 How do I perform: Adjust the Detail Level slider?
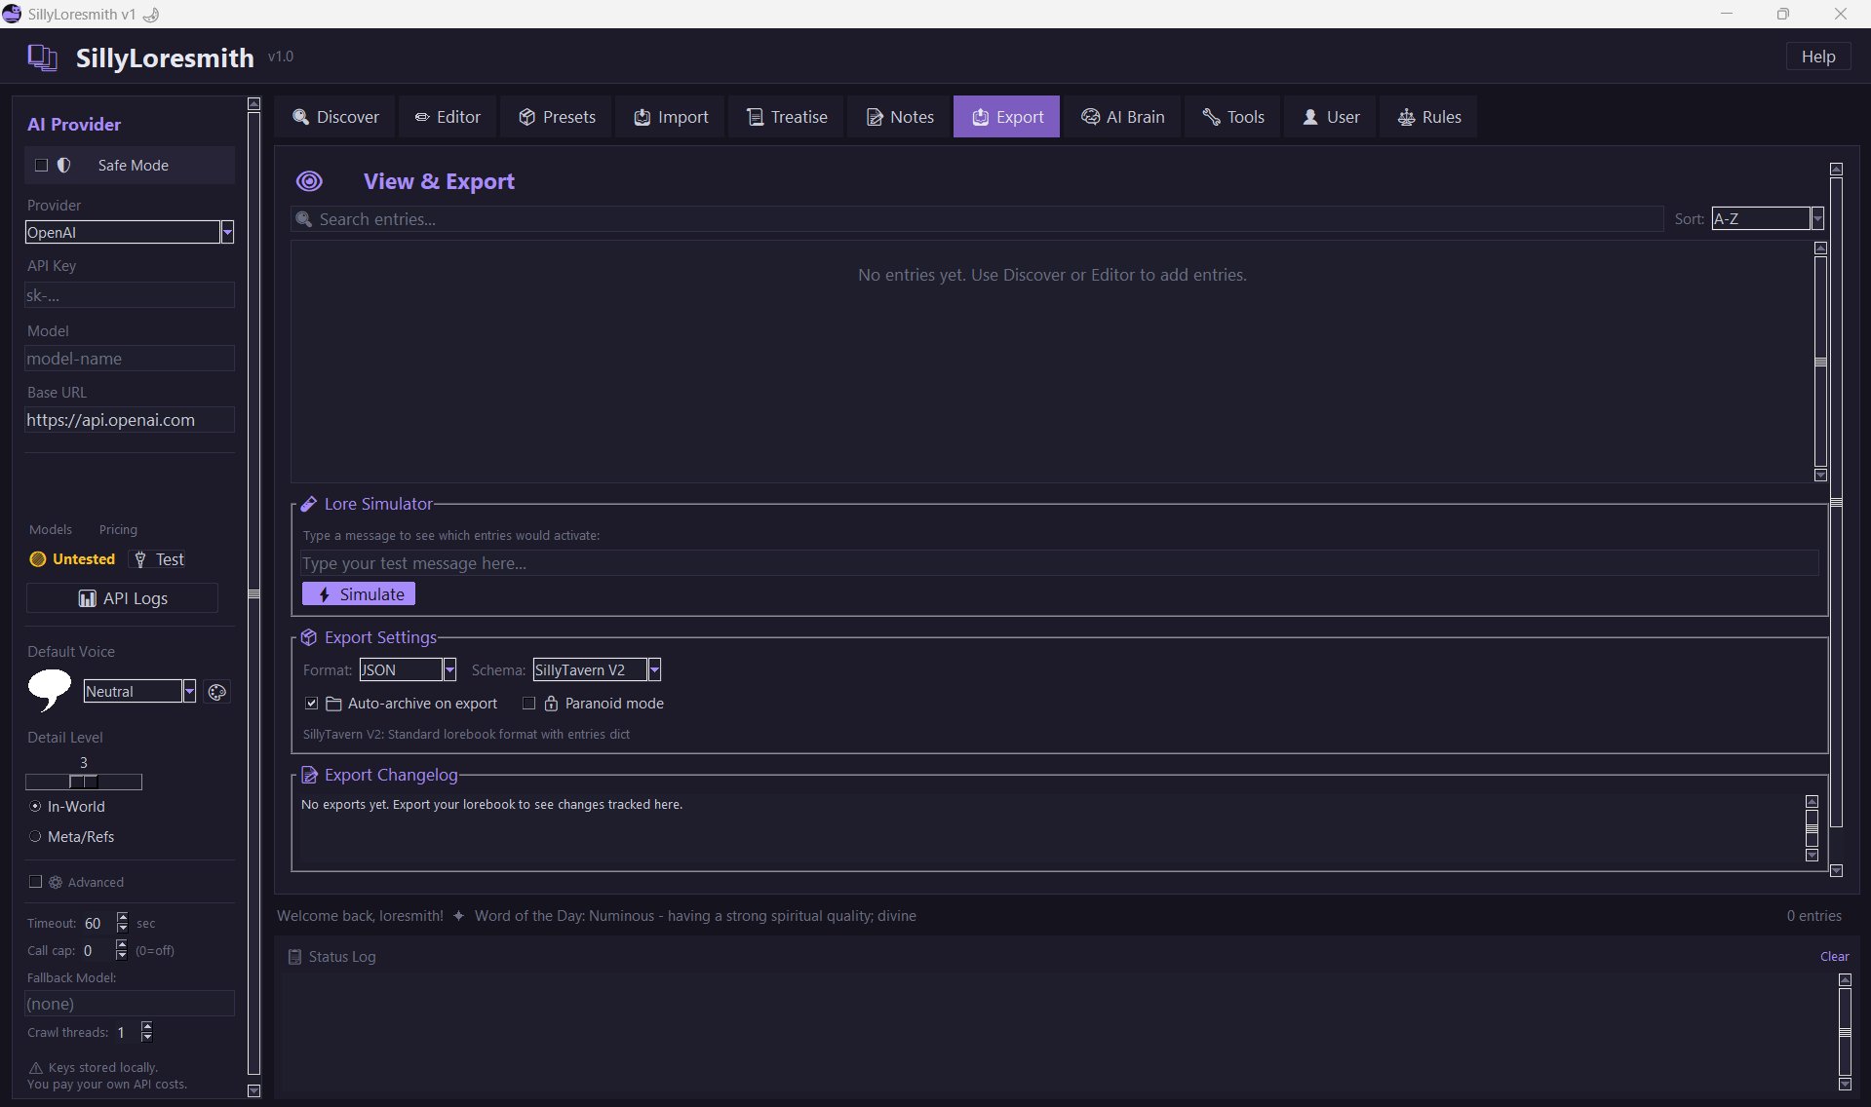point(84,782)
